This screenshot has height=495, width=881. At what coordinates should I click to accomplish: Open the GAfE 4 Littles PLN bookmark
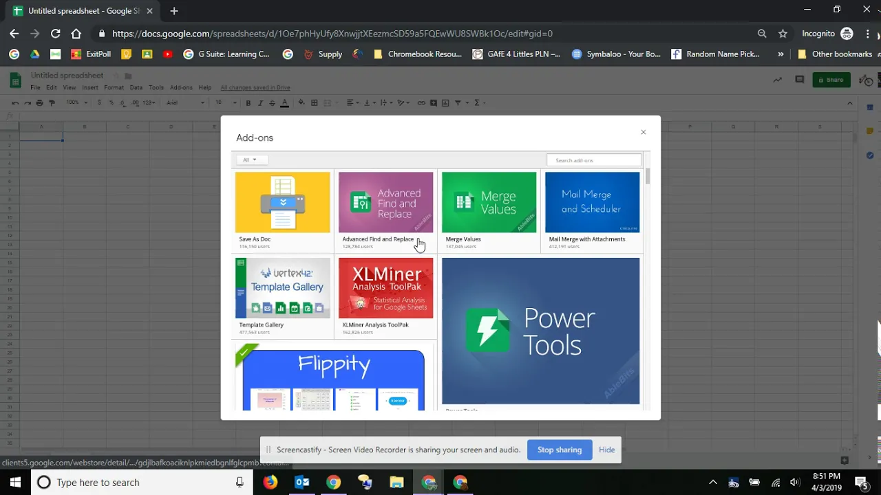click(x=517, y=54)
